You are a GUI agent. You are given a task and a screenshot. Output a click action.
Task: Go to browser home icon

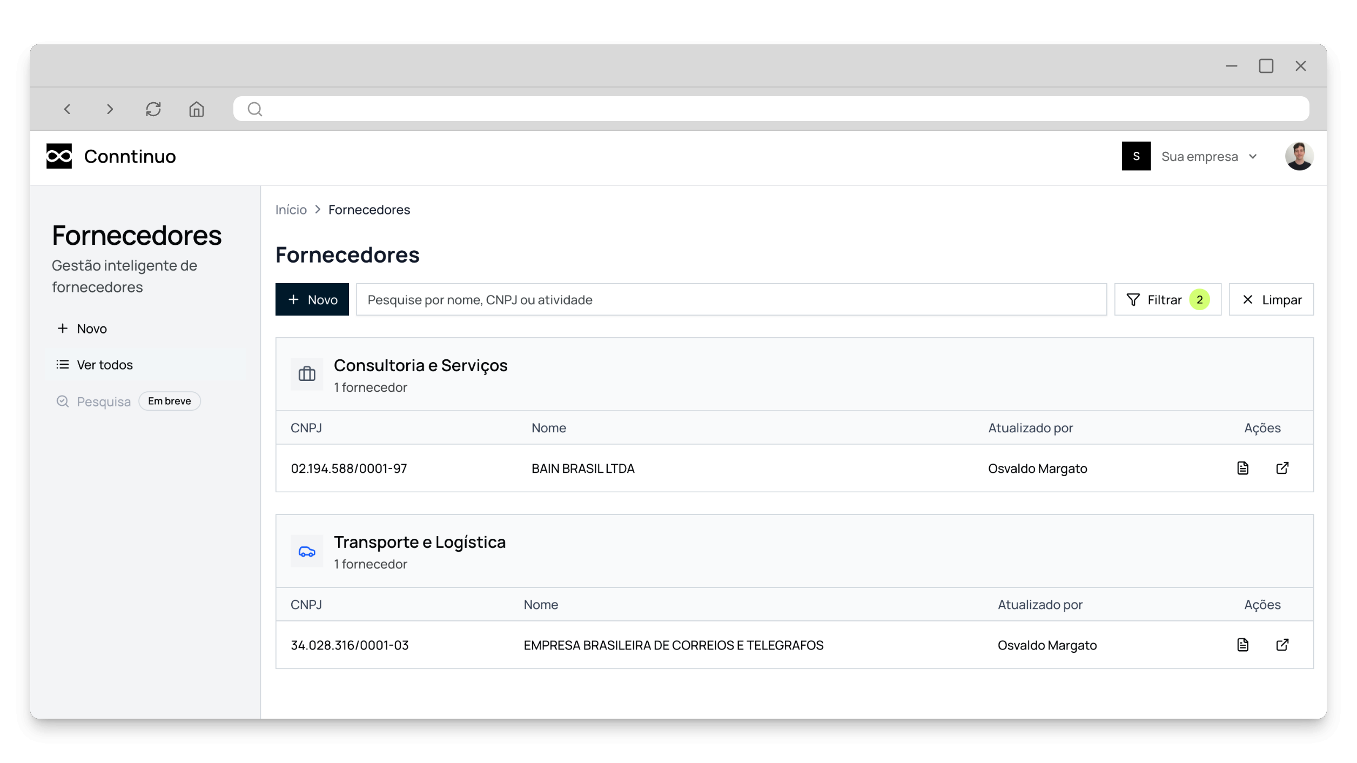(x=196, y=109)
